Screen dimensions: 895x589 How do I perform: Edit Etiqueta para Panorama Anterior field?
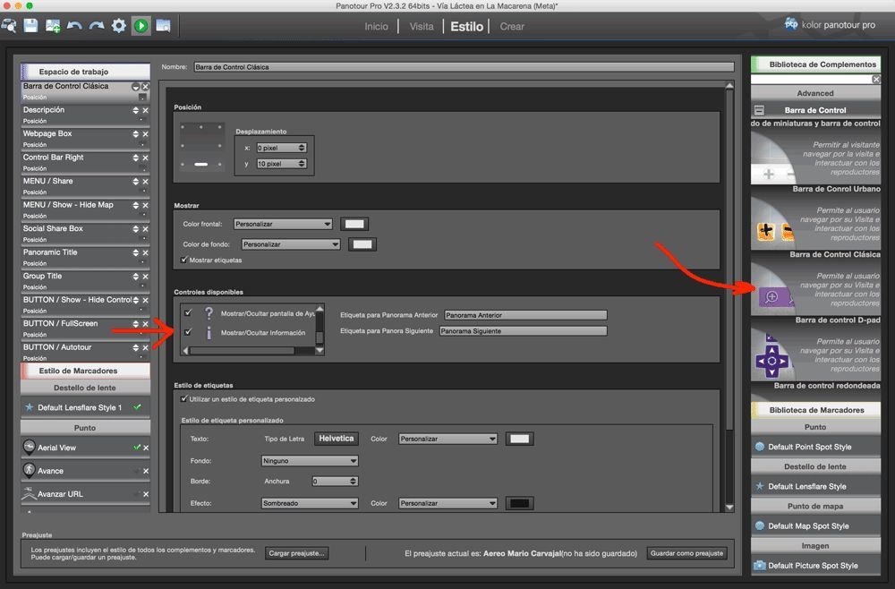pyautogui.click(x=525, y=315)
